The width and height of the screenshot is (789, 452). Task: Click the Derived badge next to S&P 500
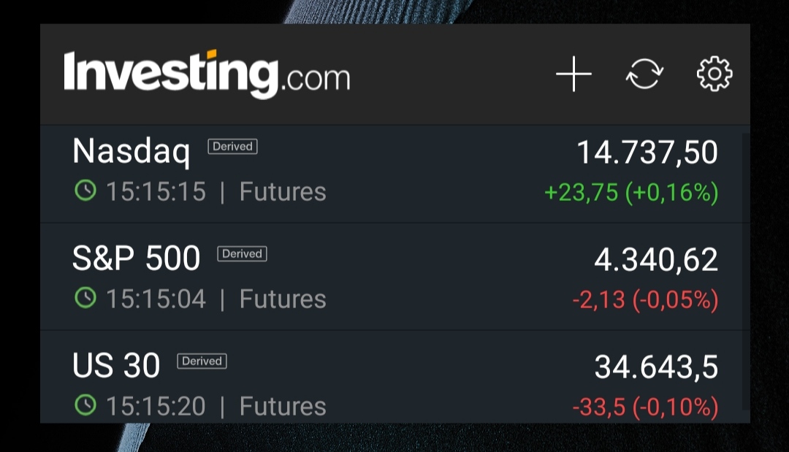(x=242, y=254)
